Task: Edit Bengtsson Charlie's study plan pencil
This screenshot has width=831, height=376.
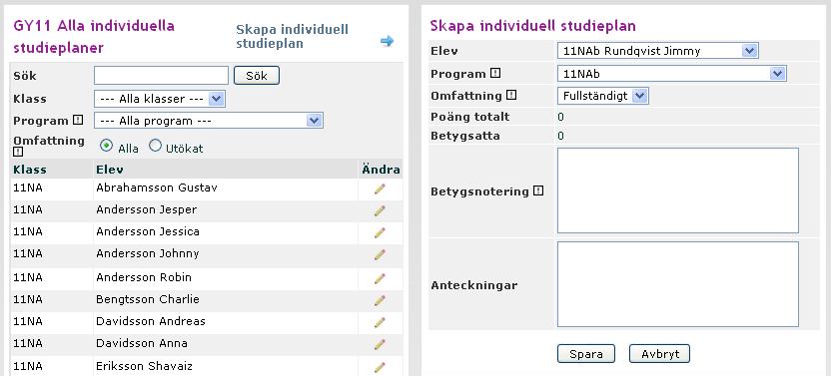Action: (380, 300)
